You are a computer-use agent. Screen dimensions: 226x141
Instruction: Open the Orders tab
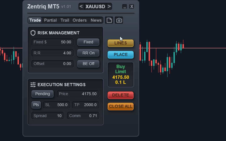(80, 20)
